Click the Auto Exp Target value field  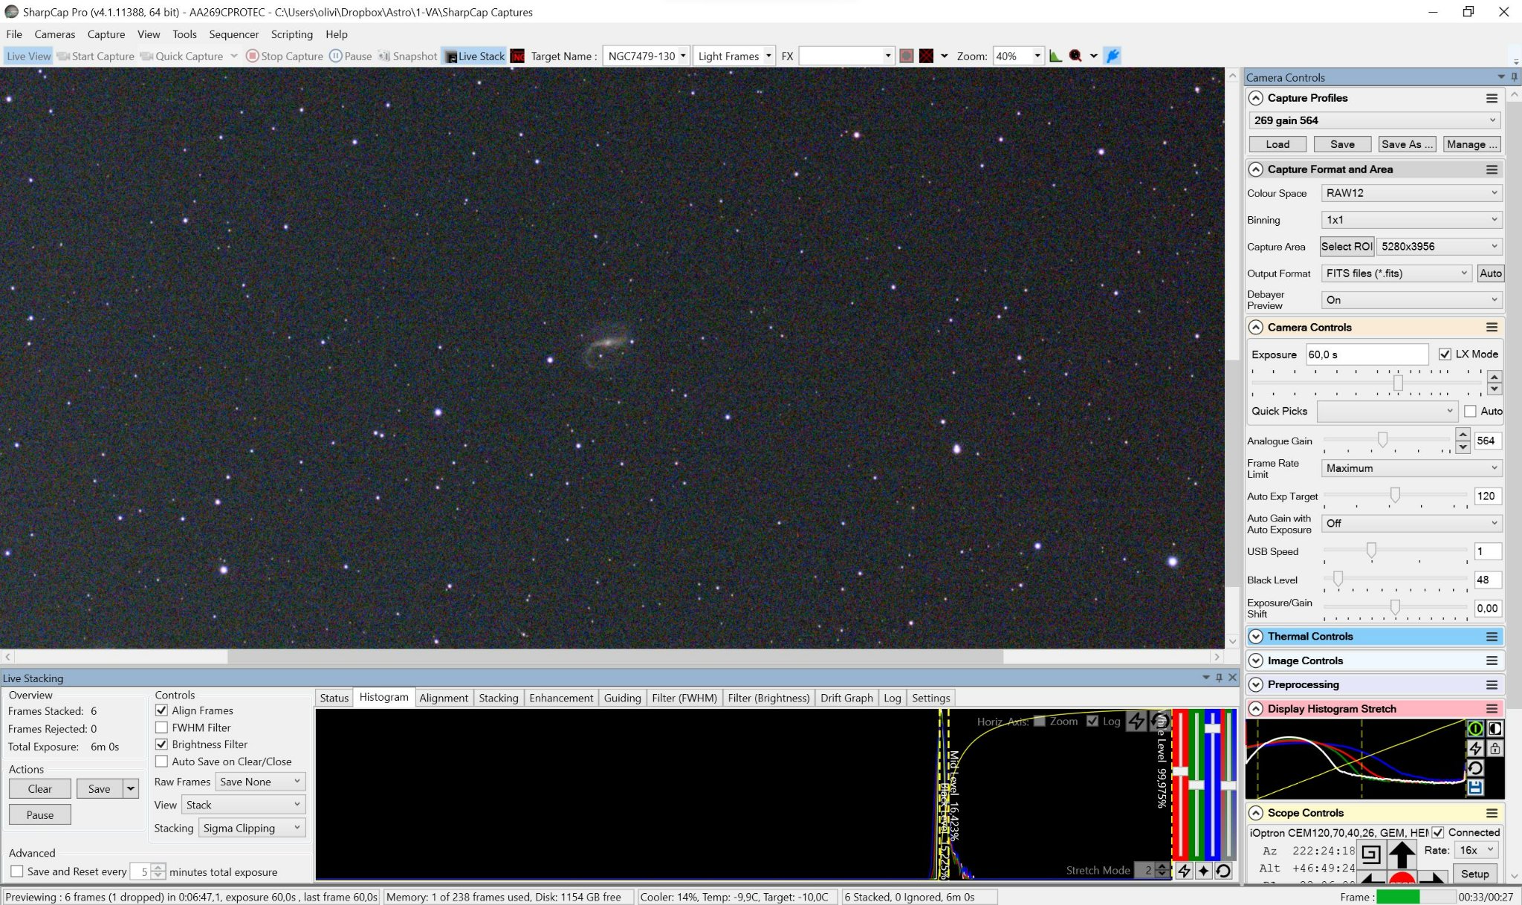pyautogui.click(x=1488, y=496)
